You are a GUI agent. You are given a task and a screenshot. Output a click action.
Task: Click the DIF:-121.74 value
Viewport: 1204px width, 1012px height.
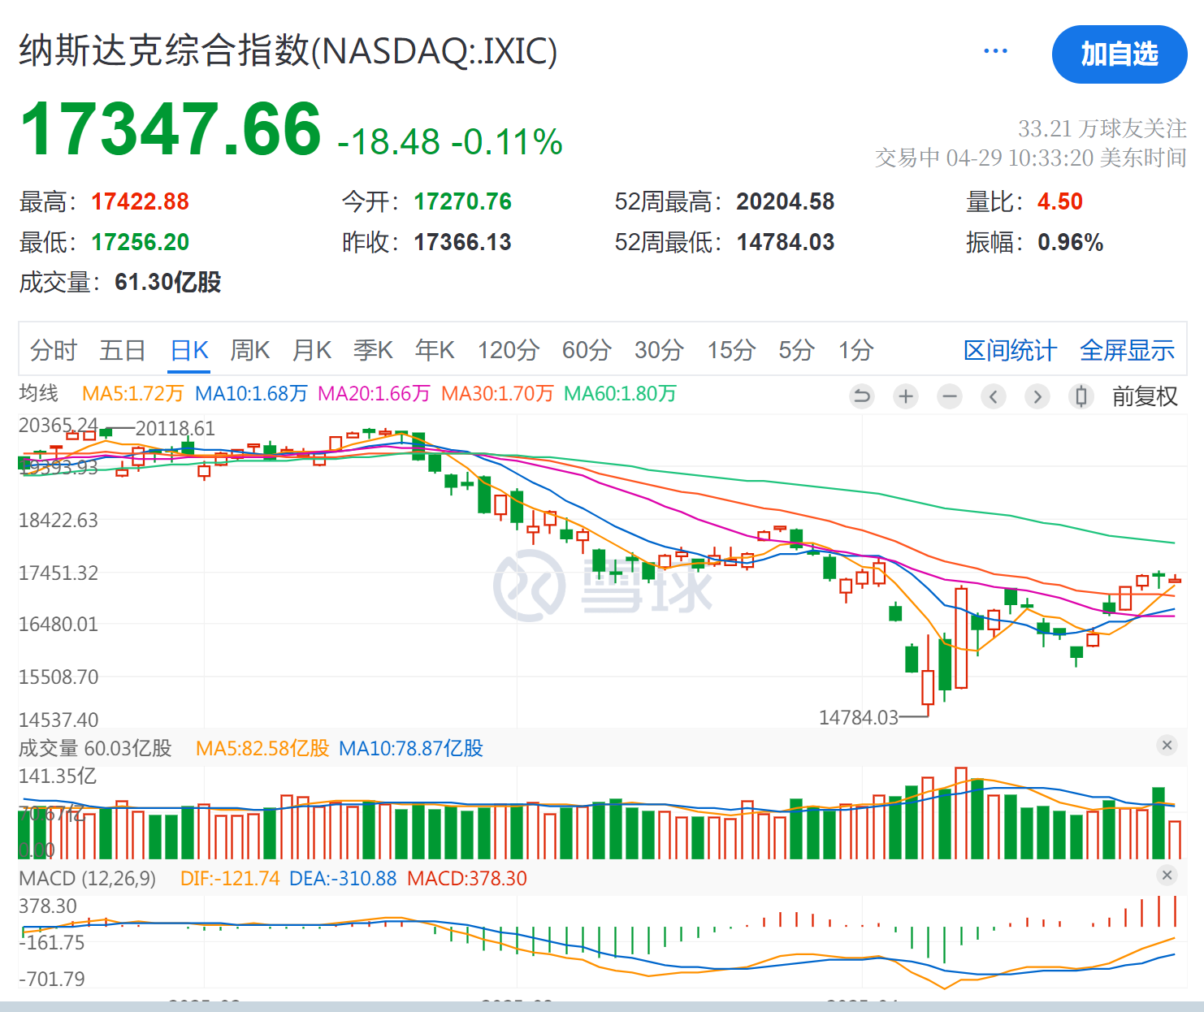tap(230, 878)
